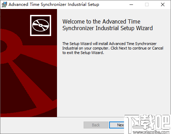Click the installer icon in title bar
This screenshot has width=171, height=134.
tap(4, 5)
